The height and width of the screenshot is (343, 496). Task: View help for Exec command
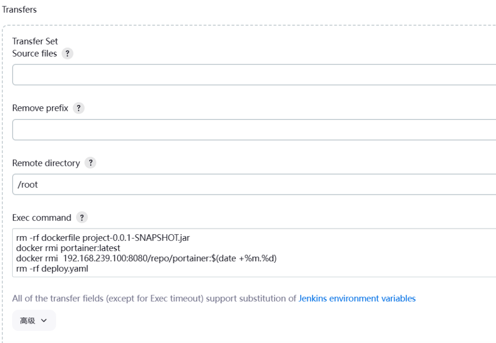click(82, 218)
